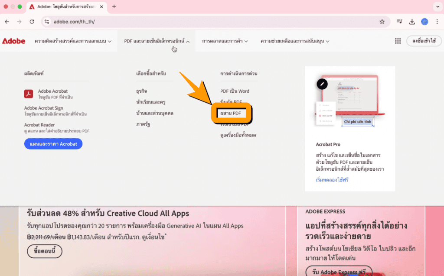444x276 pixels.
Task: Open the tab search chevron at top right
Action: click(x=437, y=6)
